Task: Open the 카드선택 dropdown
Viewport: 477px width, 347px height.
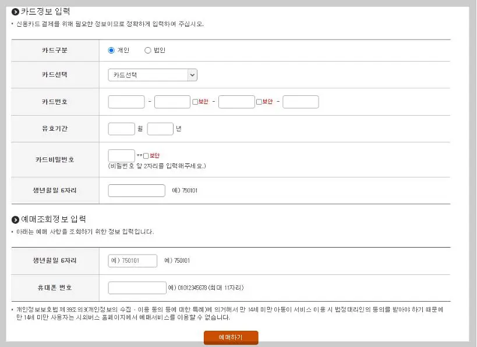Action: tap(153, 75)
